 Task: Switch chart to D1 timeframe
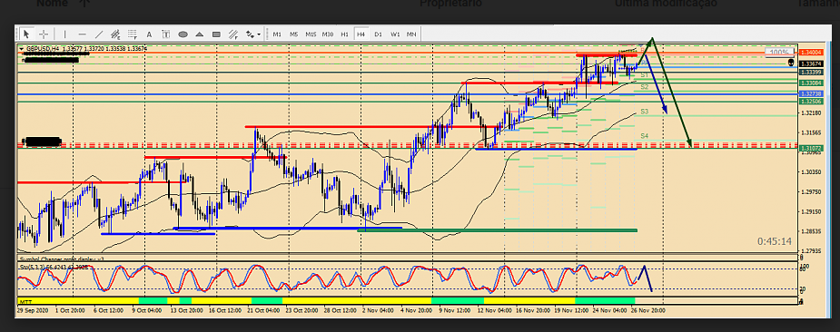pyautogui.click(x=378, y=34)
